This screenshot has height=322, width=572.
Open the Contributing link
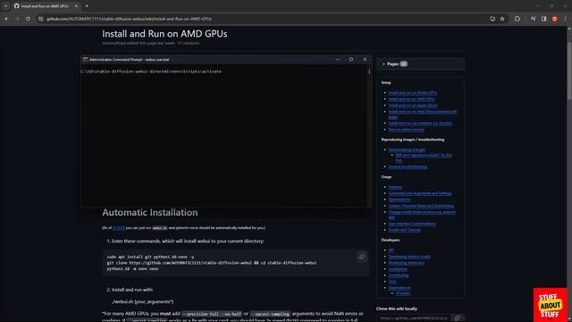point(399,275)
